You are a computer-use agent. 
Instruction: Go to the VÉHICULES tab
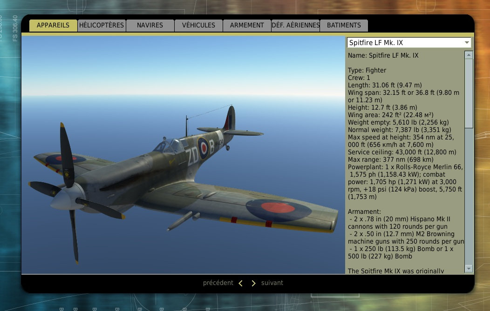[198, 26]
